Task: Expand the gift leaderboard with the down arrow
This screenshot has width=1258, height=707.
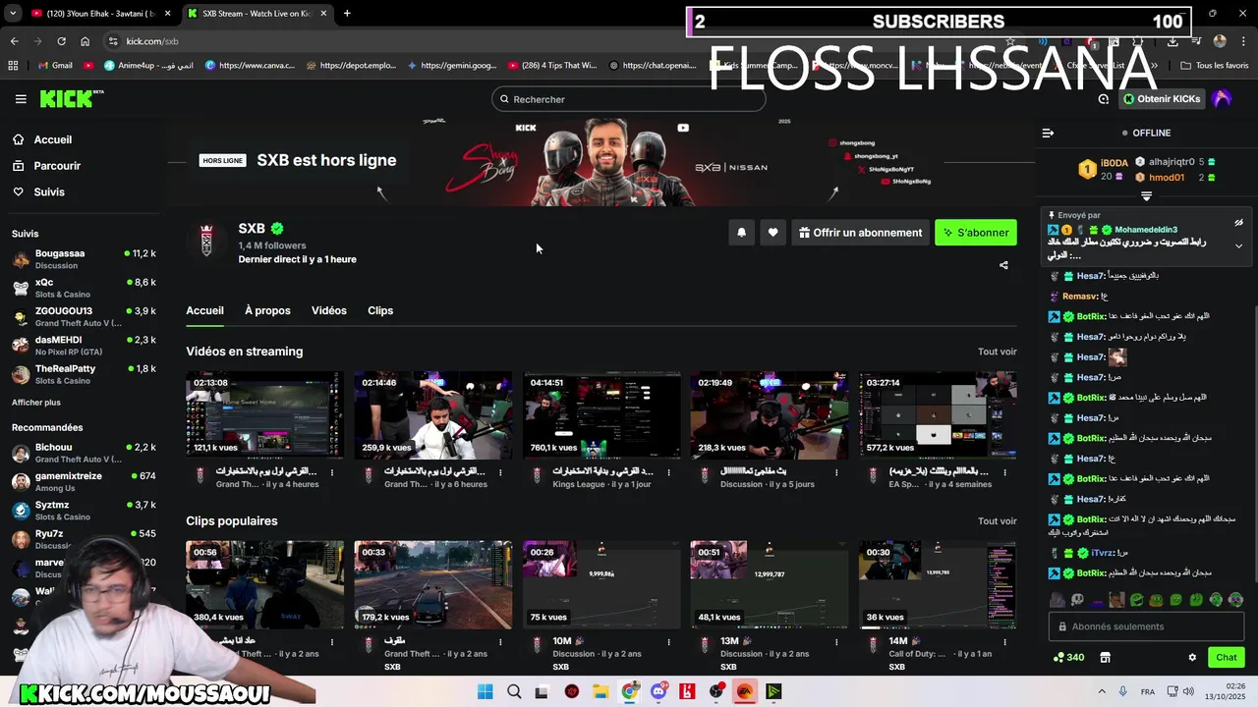Action: pos(1146,196)
